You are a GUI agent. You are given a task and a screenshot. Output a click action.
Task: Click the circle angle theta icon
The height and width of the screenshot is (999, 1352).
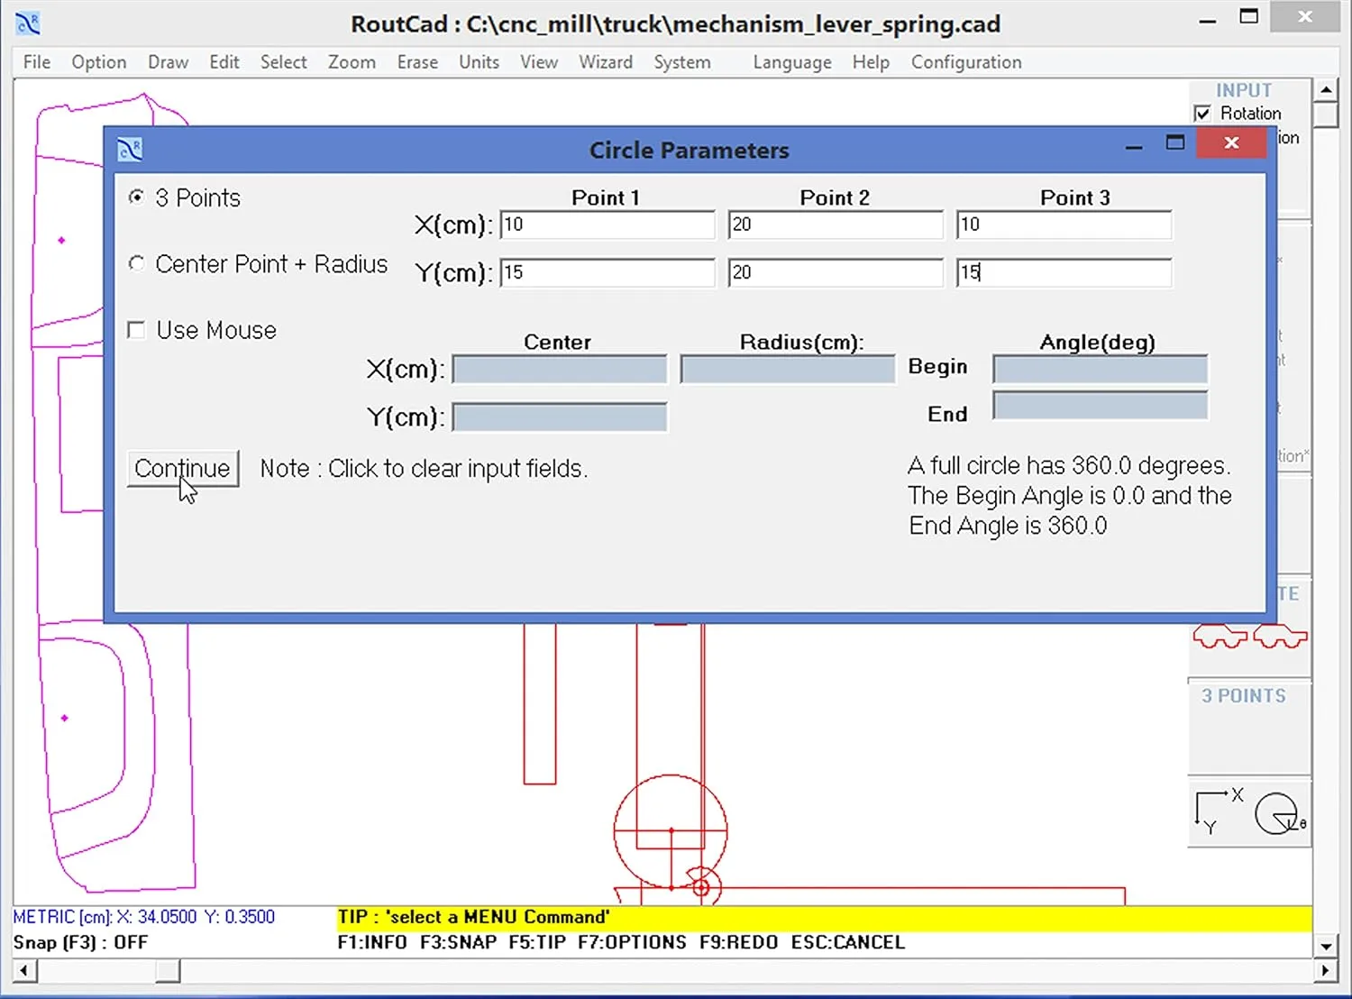point(1275,812)
